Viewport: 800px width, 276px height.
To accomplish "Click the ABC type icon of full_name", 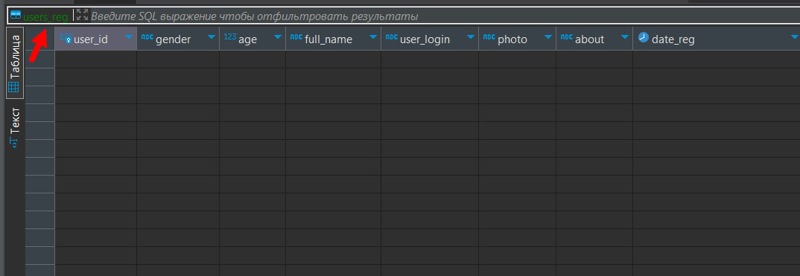I will pyautogui.click(x=296, y=37).
